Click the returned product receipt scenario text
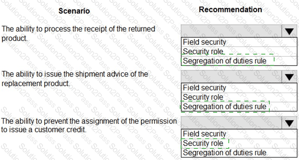 click(x=78, y=34)
